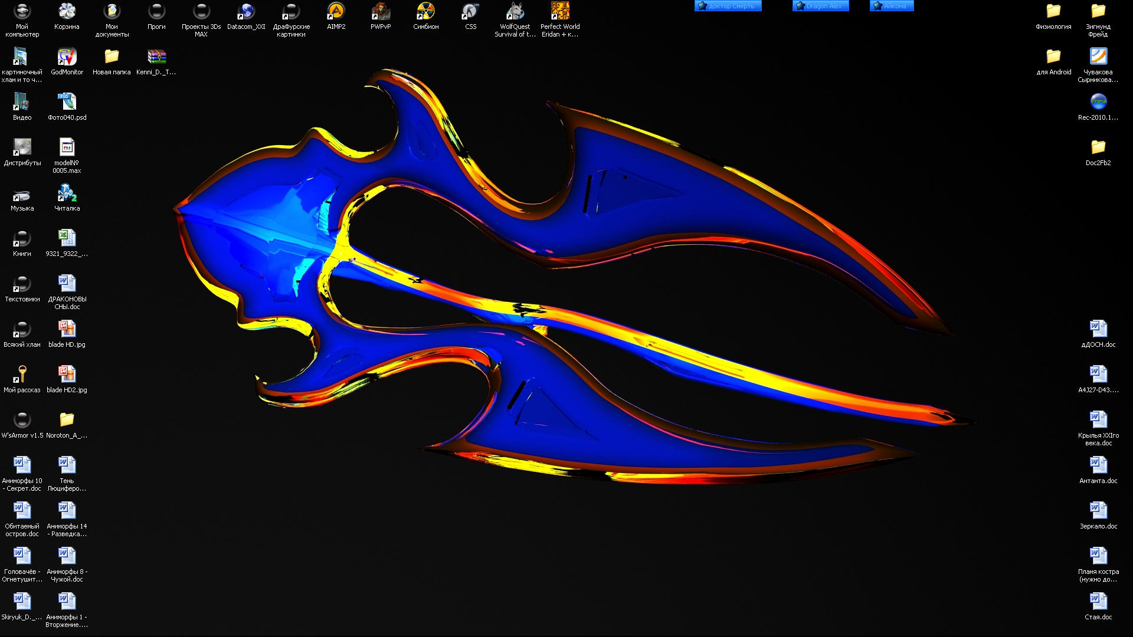Select the Kenni_D._T archive file

click(x=156, y=57)
